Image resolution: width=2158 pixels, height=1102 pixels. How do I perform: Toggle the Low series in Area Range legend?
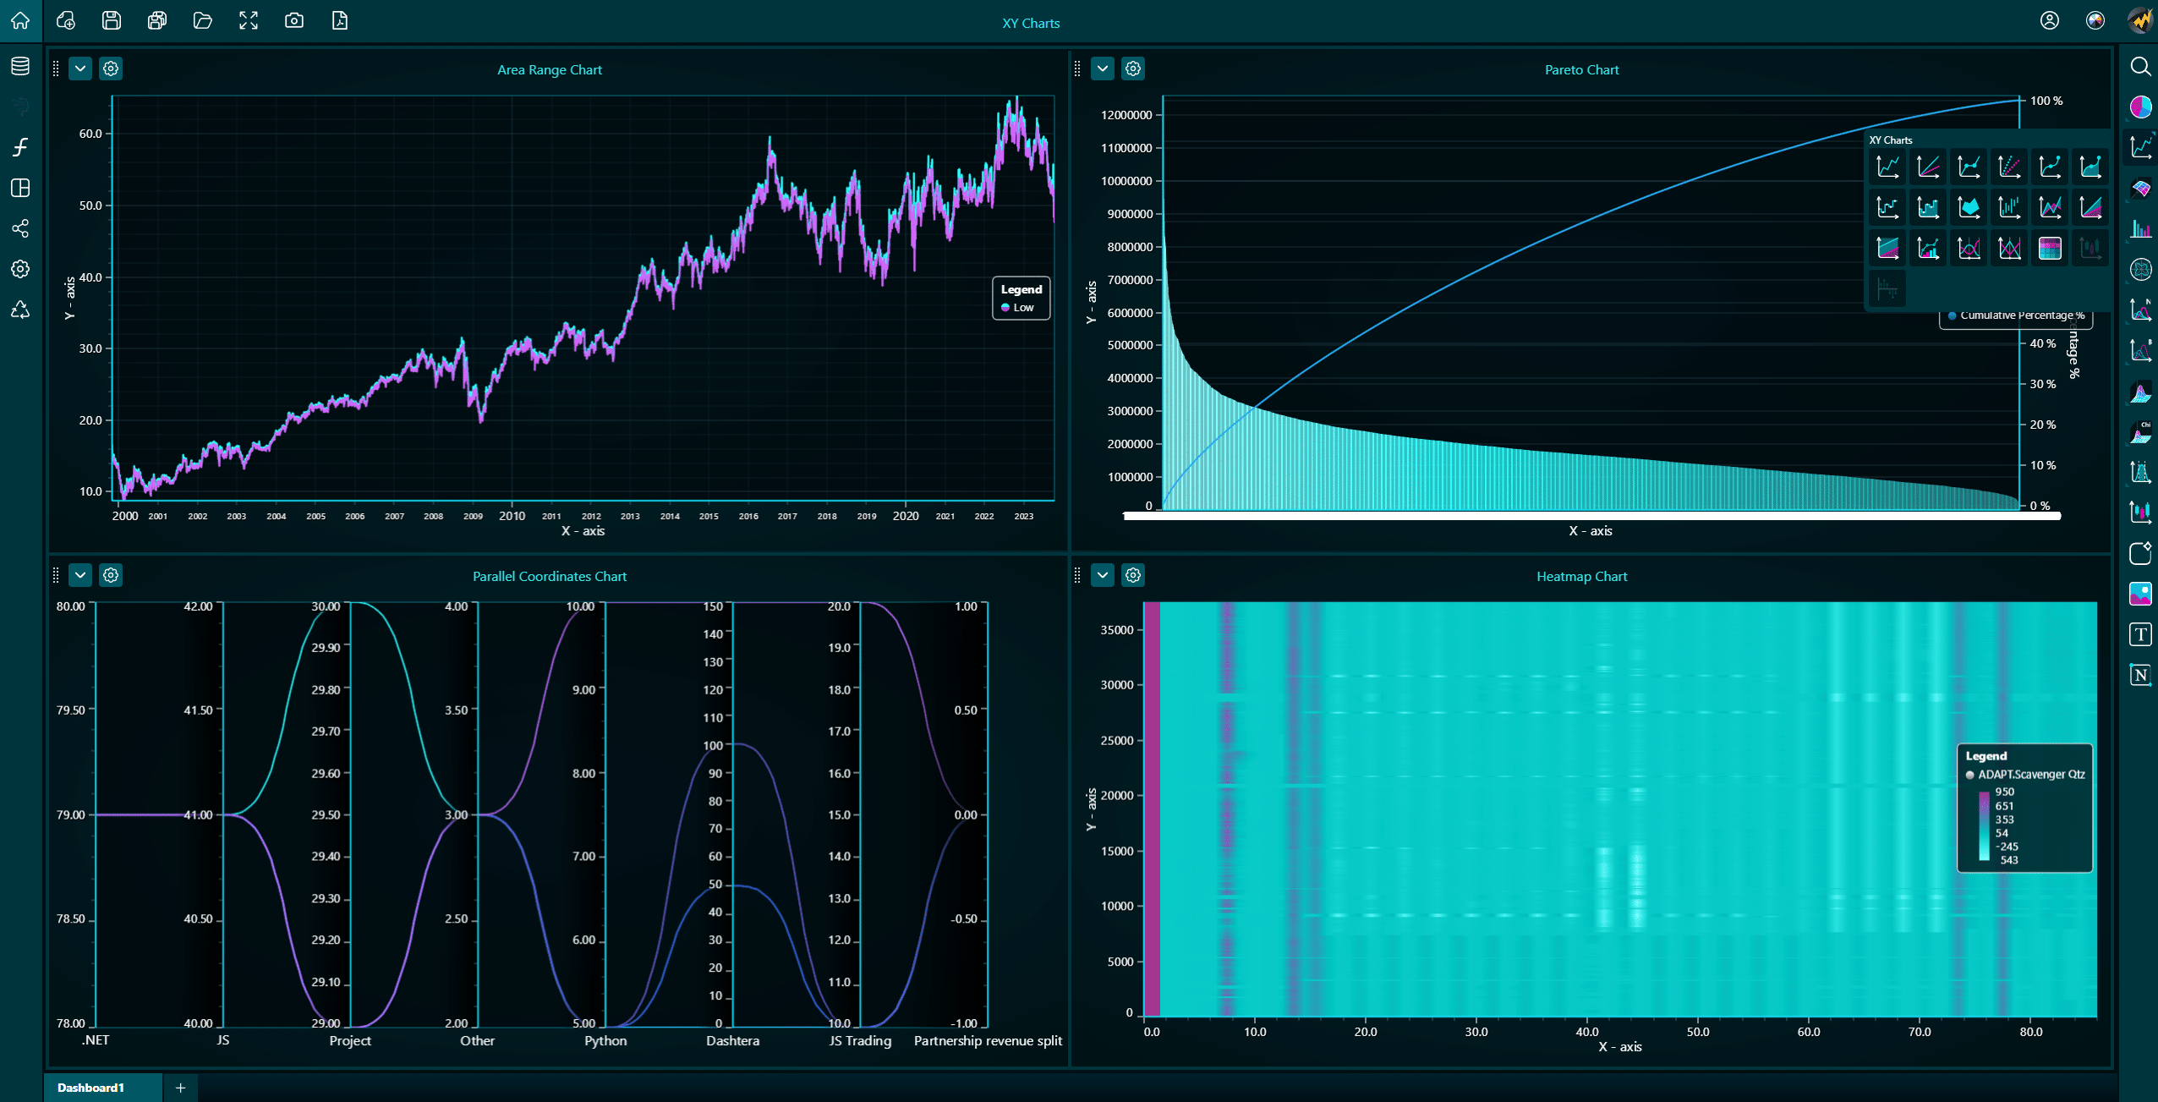coord(1022,308)
